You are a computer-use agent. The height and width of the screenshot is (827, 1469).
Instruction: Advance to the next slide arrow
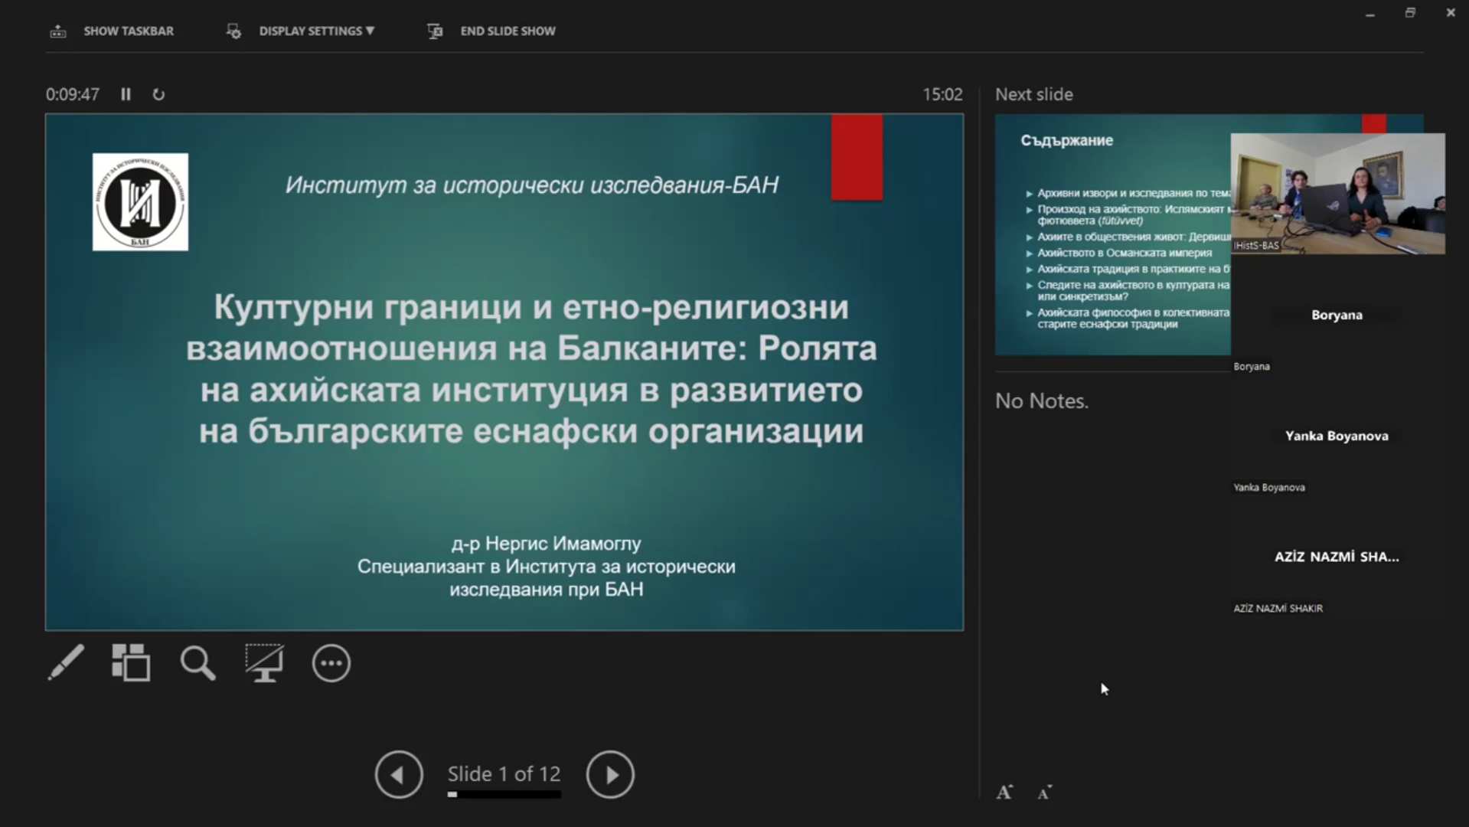coord(610,775)
